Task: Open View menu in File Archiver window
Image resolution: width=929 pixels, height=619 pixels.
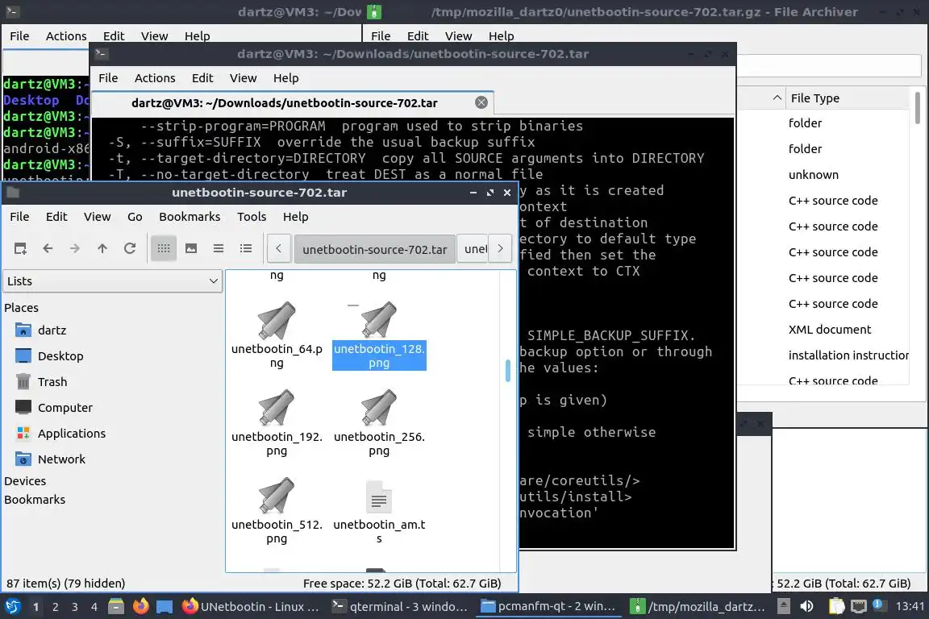Action: click(x=458, y=36)
